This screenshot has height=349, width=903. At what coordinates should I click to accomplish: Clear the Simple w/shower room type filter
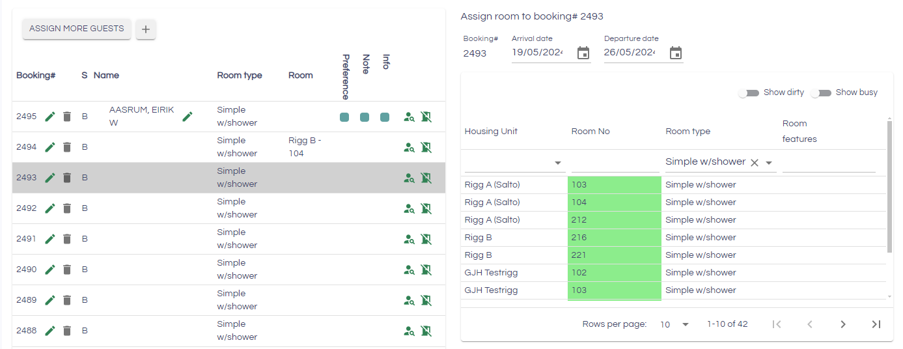(x=755, y=163)
